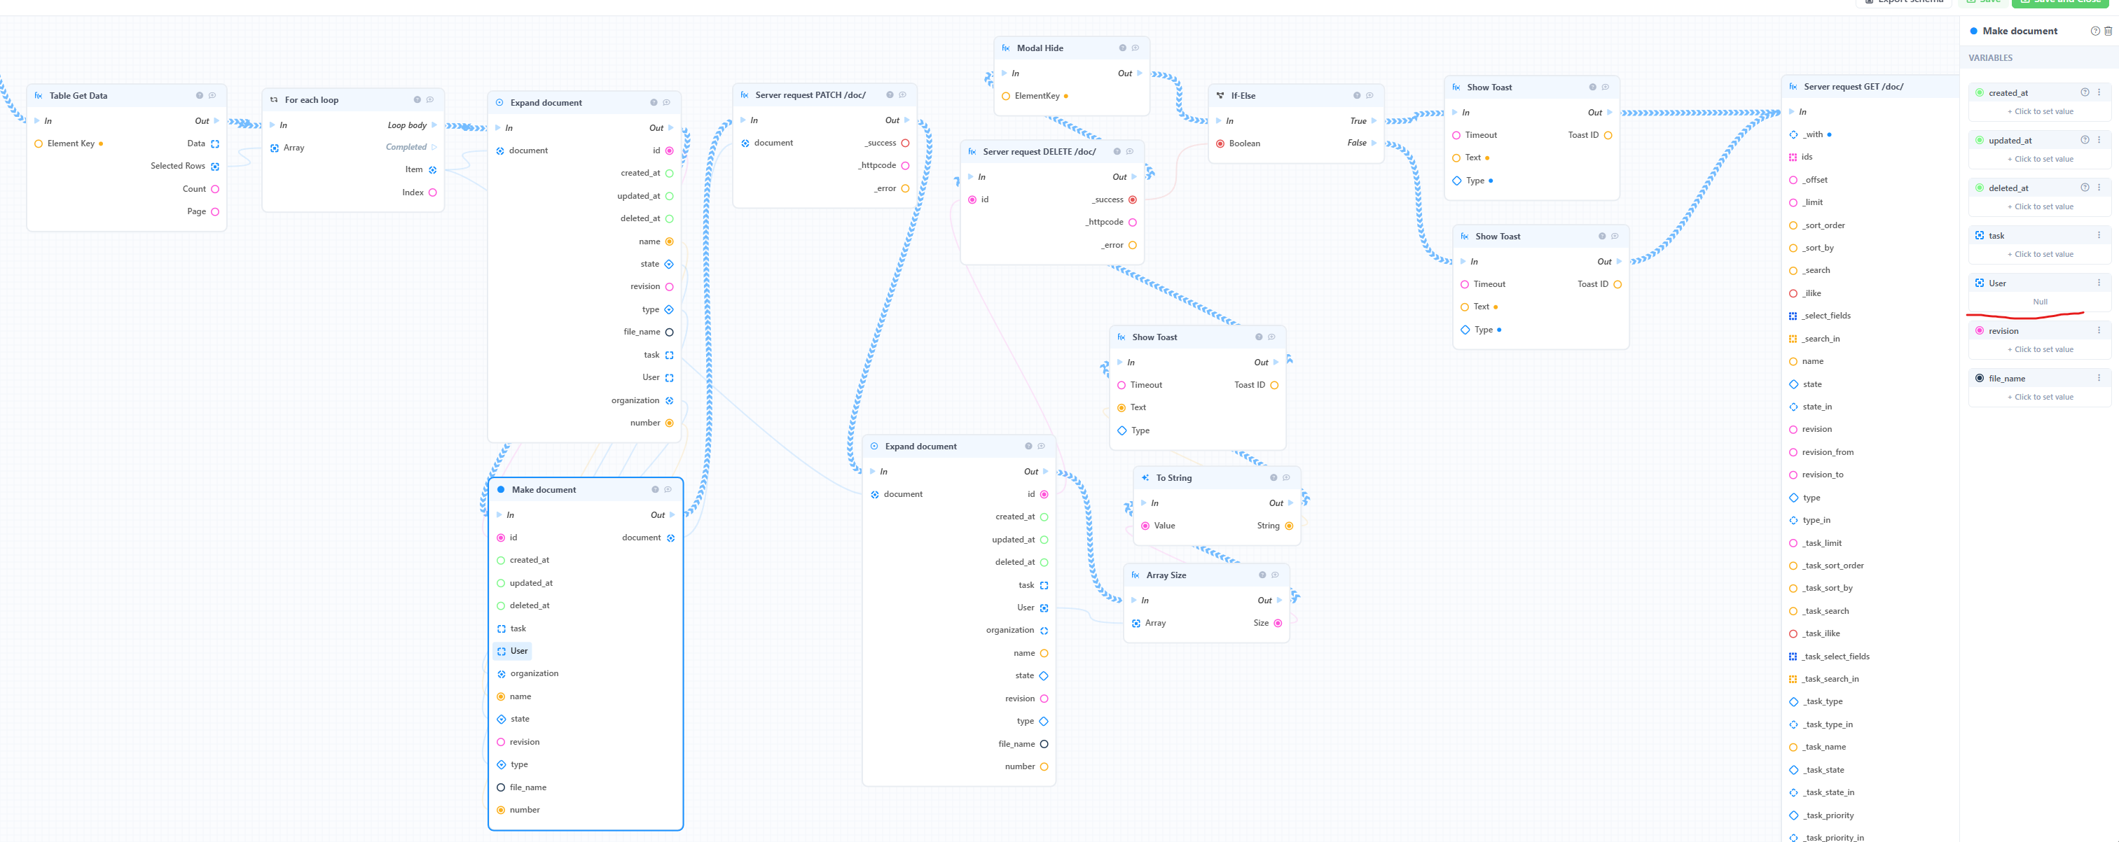Click the function icon of Table Get Data
The height and width of the screenshot is (842, 2119).
(39, 95)
